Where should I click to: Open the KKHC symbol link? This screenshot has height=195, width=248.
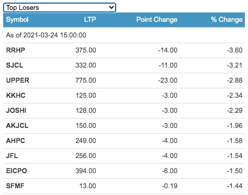pos(16,96)
